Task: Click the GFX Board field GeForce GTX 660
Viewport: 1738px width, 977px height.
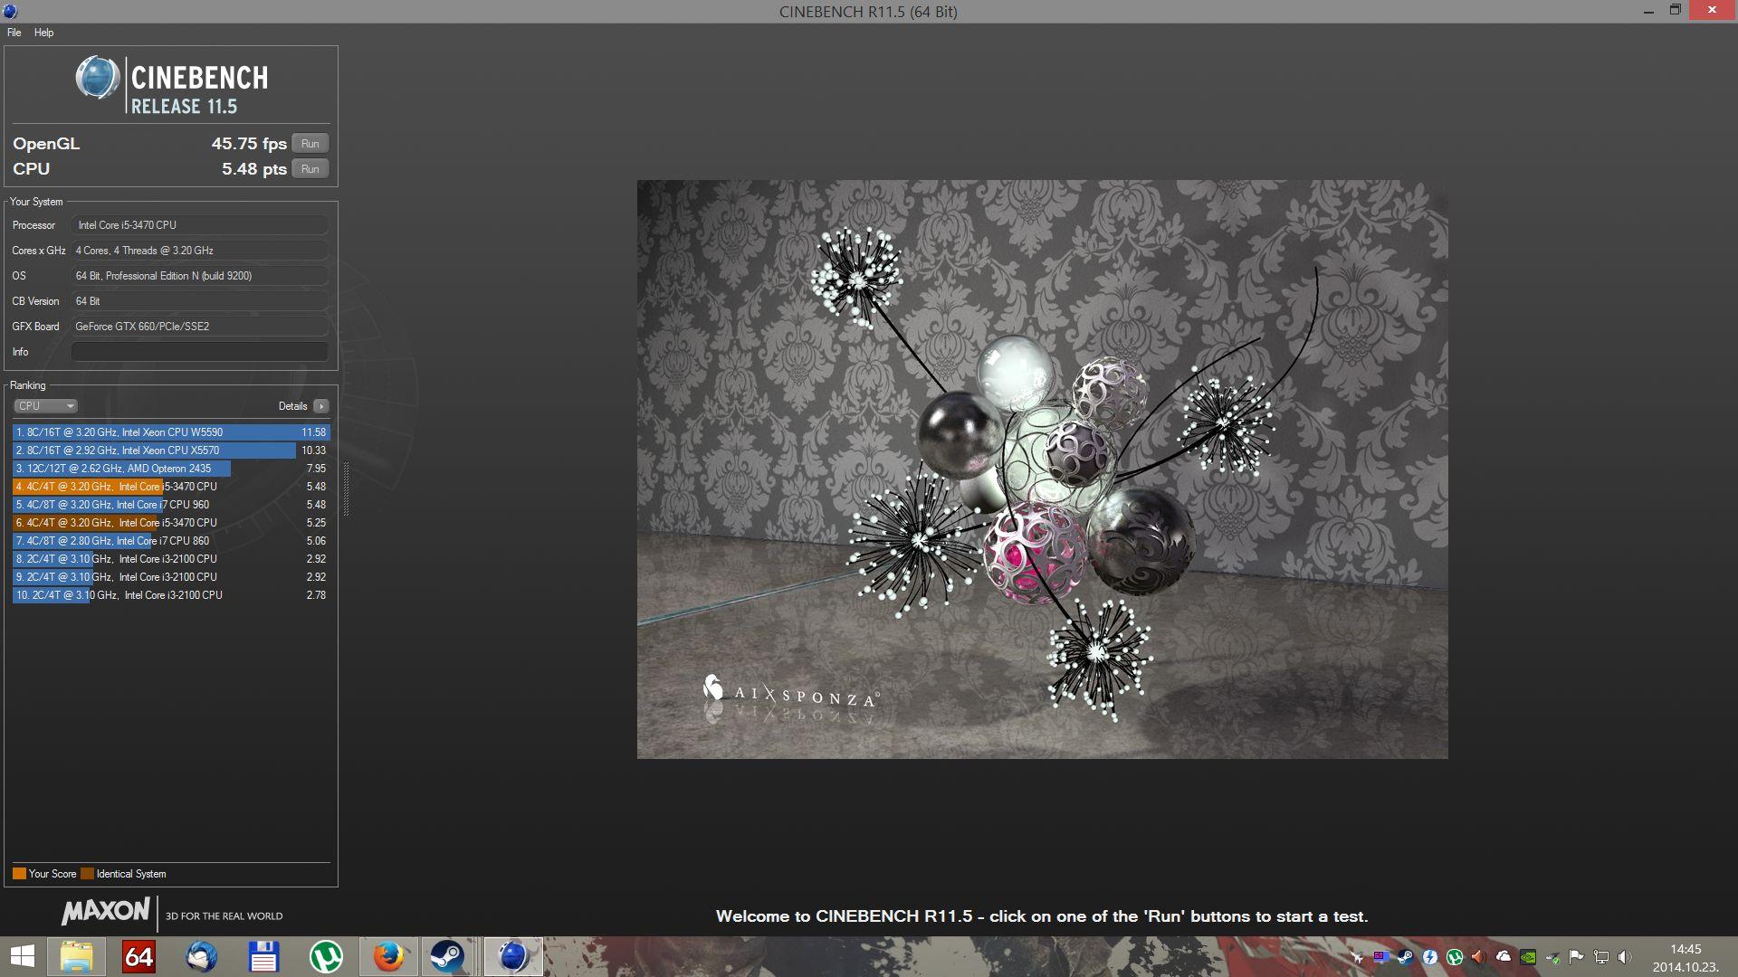Action: coord(200,327)
